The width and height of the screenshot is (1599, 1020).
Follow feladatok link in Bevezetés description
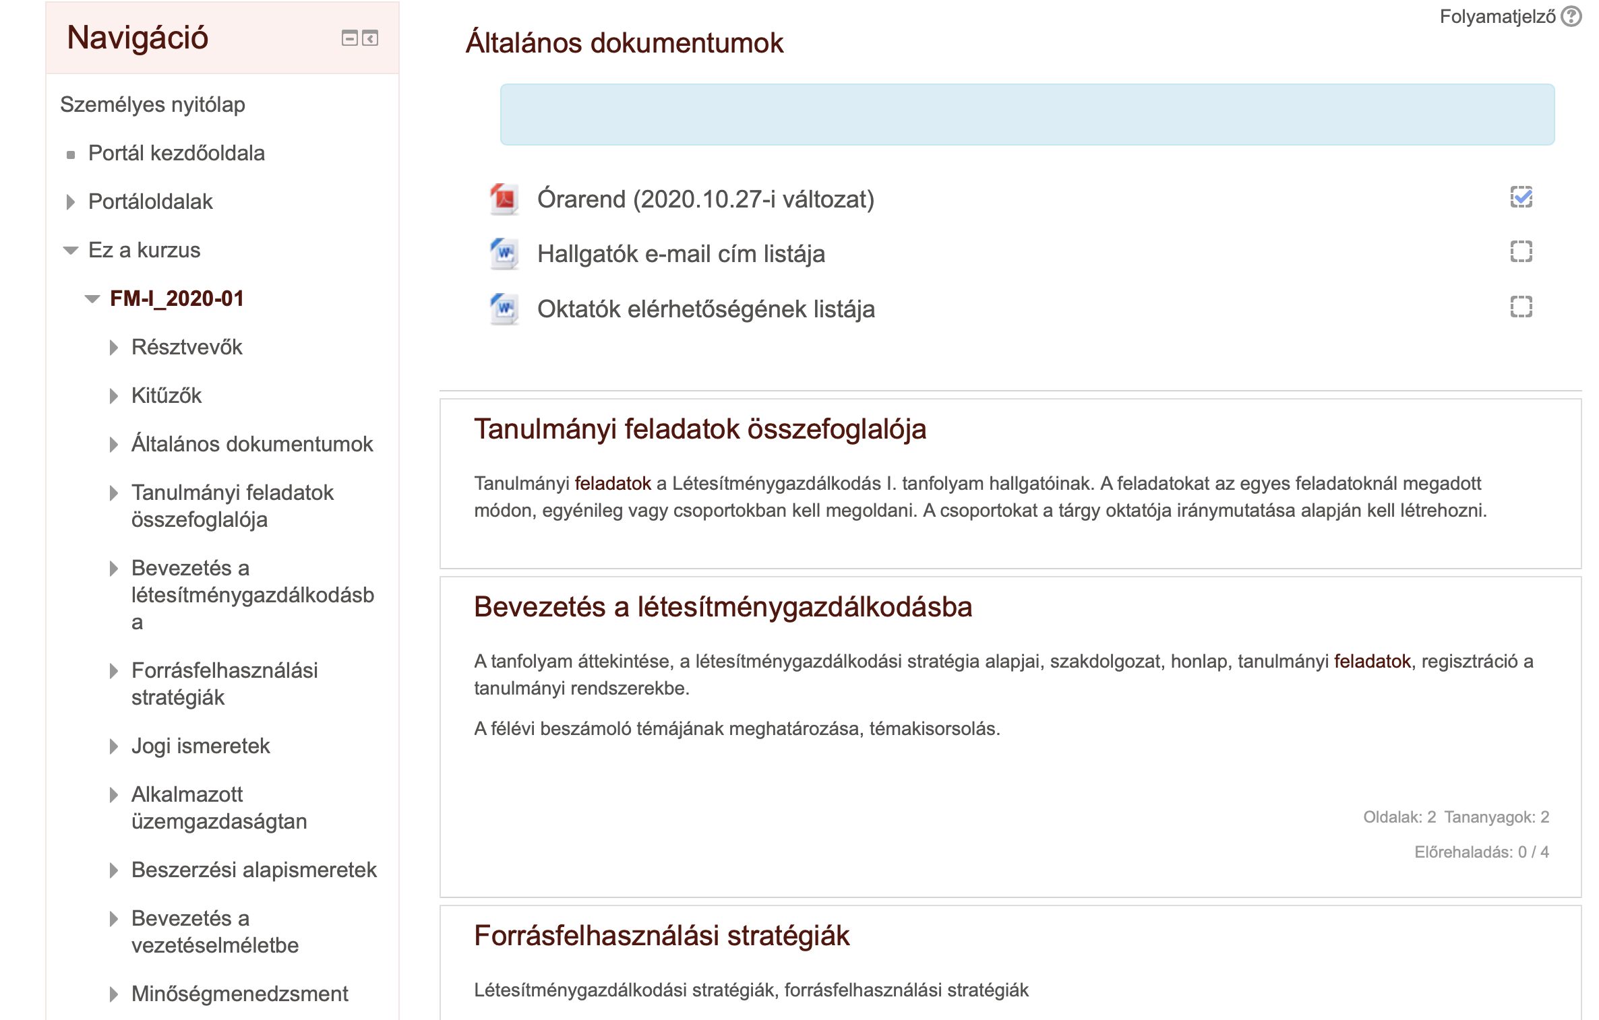(1372, 661)
